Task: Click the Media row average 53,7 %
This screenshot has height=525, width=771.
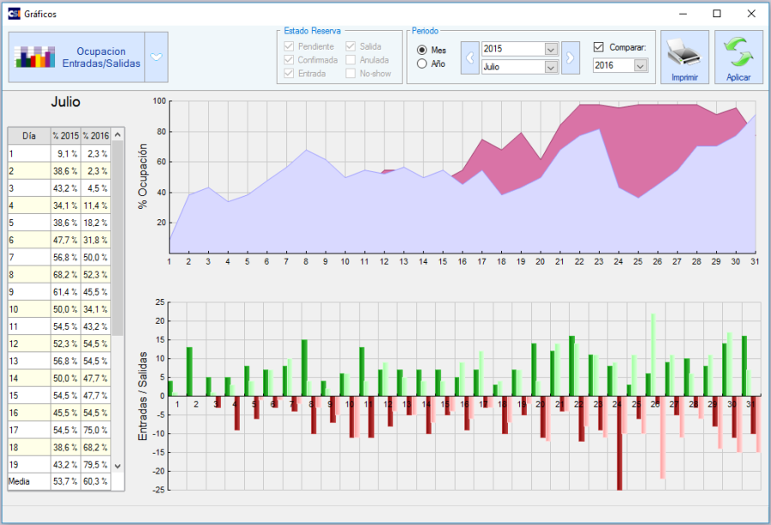Action: [x=66, y=481]
